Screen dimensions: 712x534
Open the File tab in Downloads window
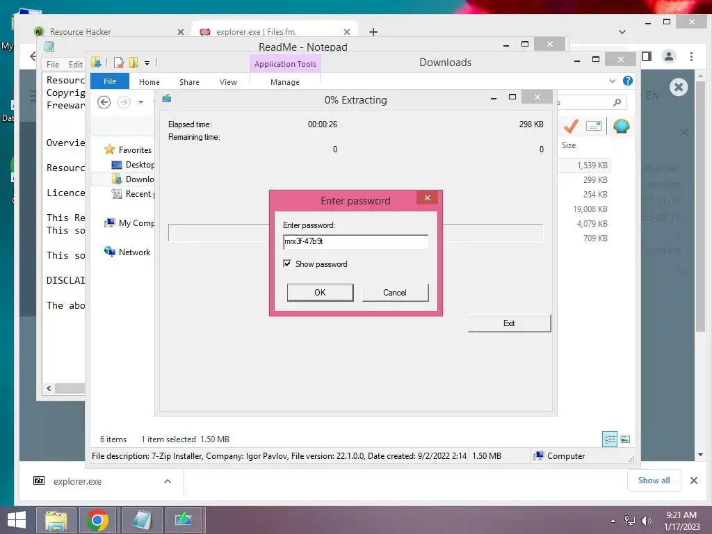tap(110, 81)
